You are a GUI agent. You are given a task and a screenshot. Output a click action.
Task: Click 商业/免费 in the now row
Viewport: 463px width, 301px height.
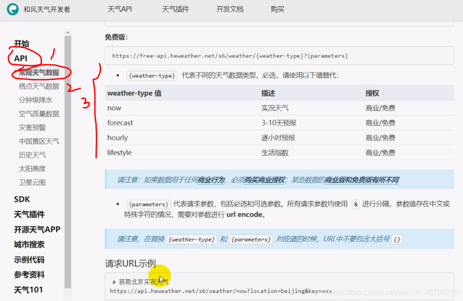click(x=381, y=108)
